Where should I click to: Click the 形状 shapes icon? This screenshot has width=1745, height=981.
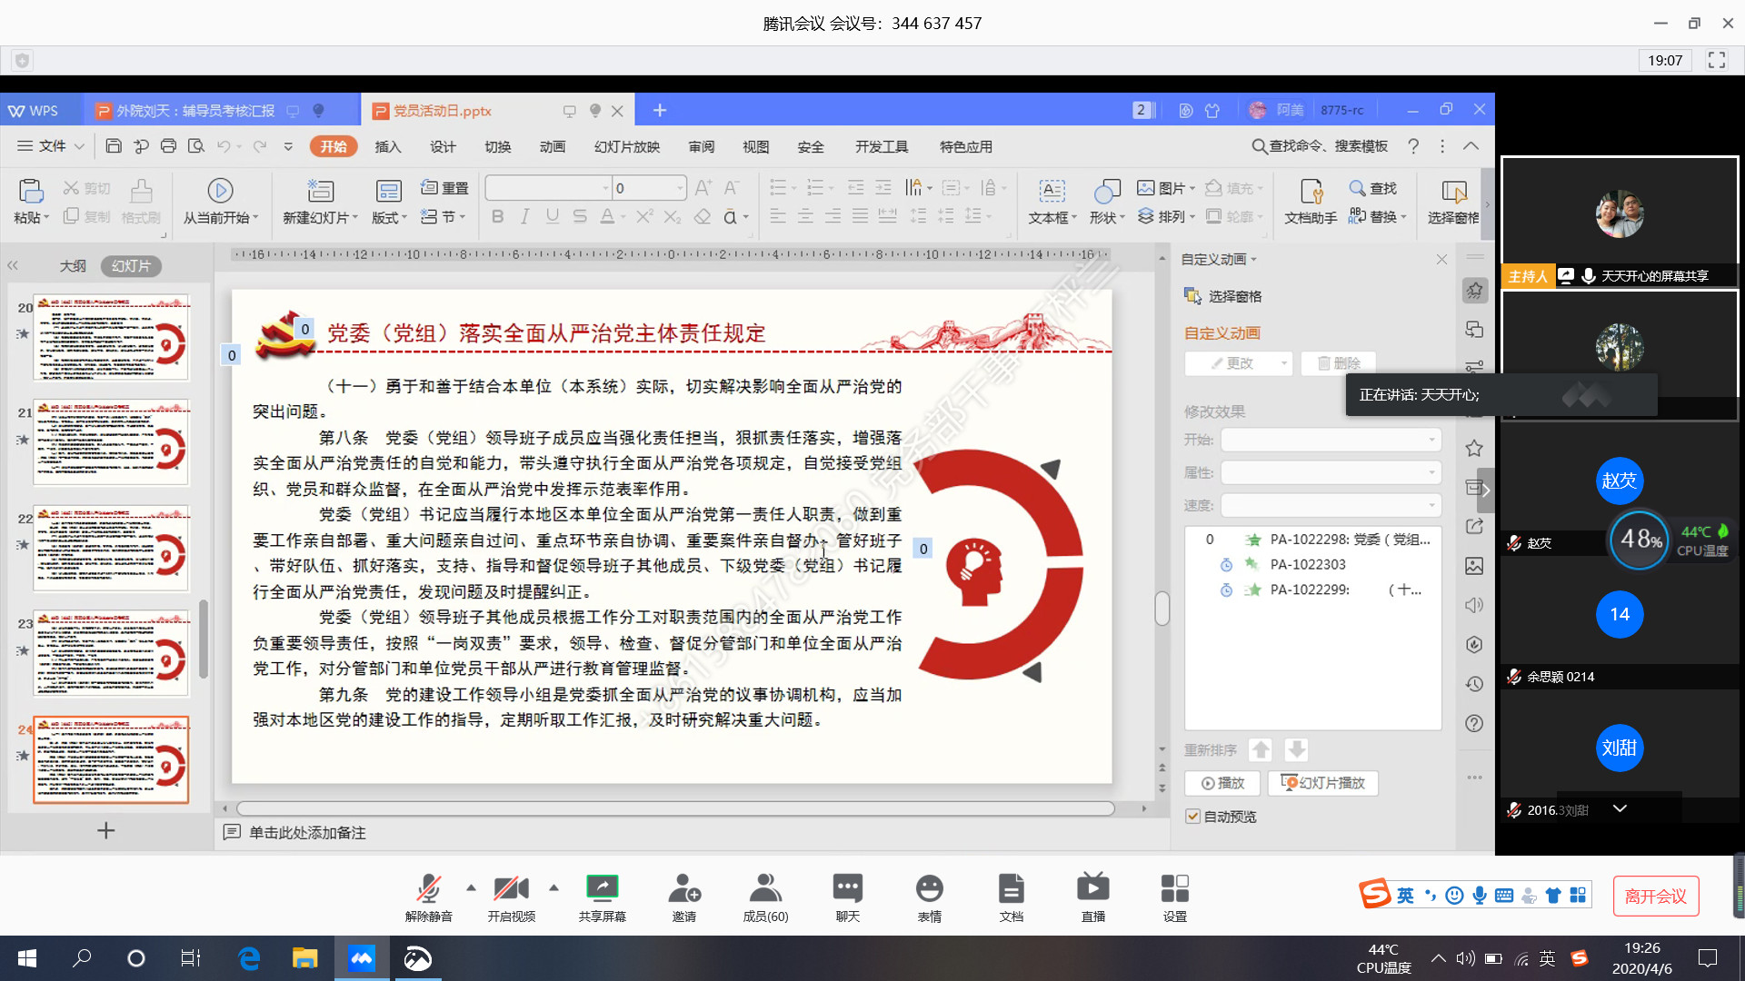pyautogui.click(x=1106, y=191)
